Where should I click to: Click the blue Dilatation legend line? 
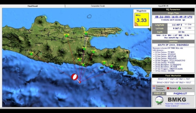pos(154,88)
